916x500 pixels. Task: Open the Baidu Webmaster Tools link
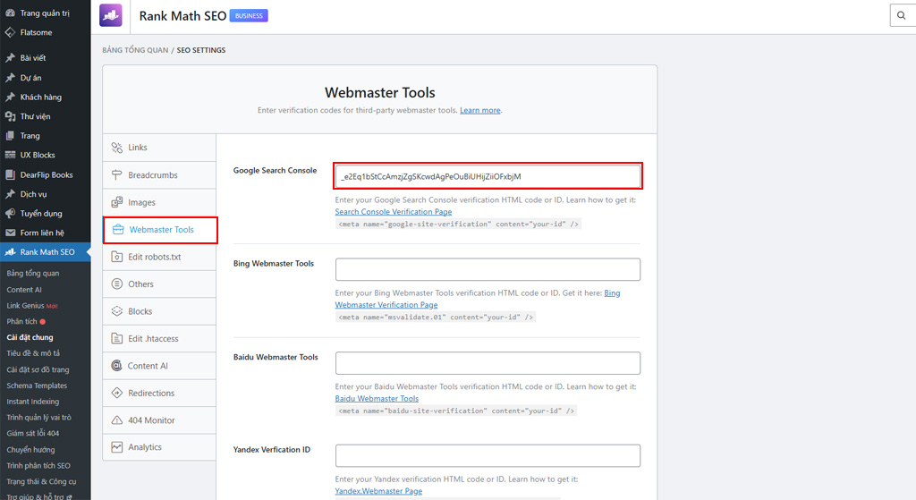[x=377, y=398]
